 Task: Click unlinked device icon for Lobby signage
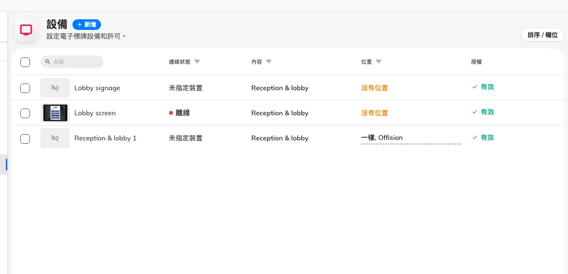55,88
